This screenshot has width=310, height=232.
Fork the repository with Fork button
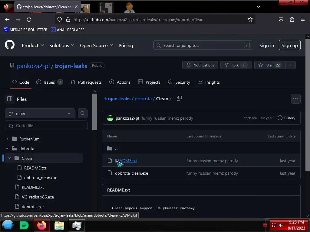236,65
